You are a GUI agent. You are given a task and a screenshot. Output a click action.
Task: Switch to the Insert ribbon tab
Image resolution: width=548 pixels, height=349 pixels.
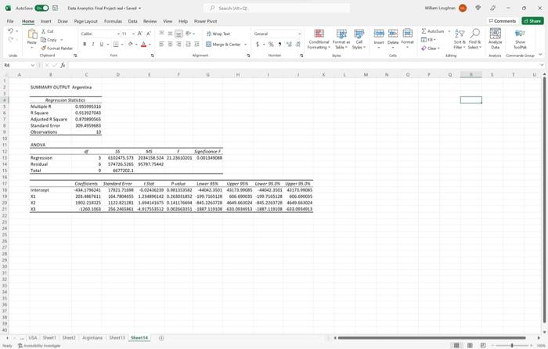pyautogui.click(x=45, y=21)
